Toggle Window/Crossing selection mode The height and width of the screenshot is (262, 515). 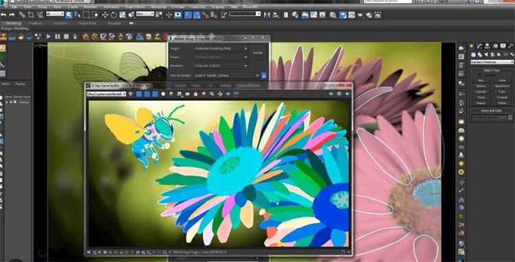[x=95, y=15]
